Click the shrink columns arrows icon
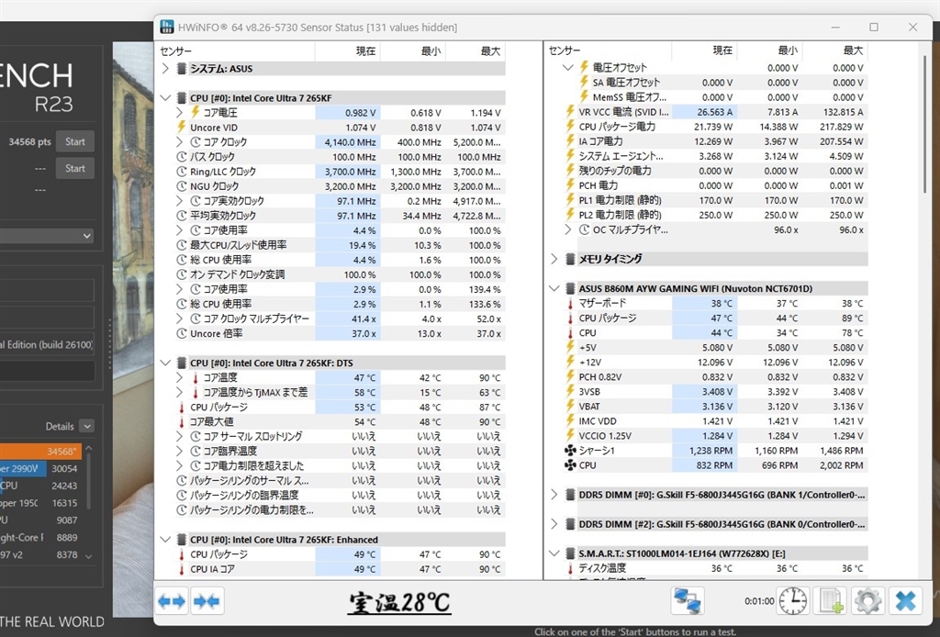Viewport: 940px width, 637px height. [x=207, y=600]
